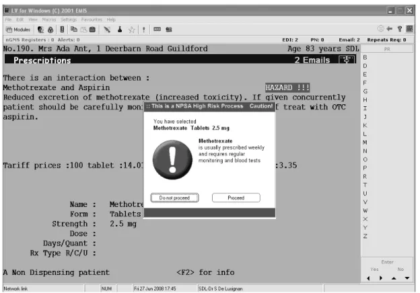Image resolution: width=420 pixels, height=293 pixels.
Task: Click the HAZARD !!! warning label
Action: 287,87
